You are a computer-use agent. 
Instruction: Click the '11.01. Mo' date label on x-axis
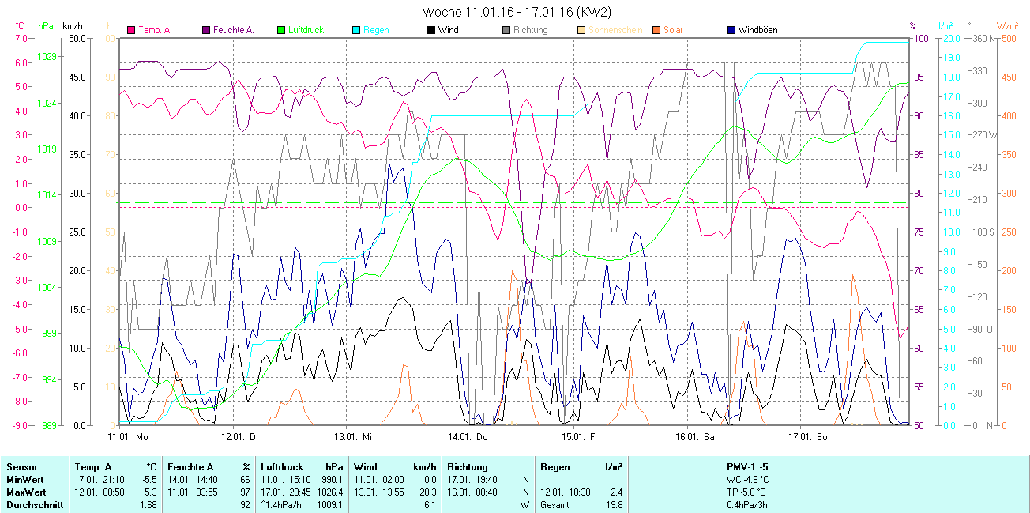pyautogui.click(x=128, y=436)
